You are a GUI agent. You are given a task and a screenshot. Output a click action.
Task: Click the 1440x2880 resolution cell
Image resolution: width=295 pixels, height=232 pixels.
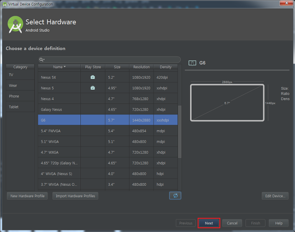141,120
